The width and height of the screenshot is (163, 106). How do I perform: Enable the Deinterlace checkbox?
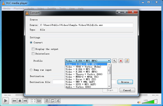click(x=33, y=54)
